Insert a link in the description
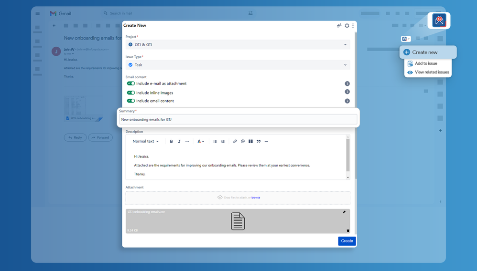This screenshot has height=271, width=477. click(x=235, y=141)
